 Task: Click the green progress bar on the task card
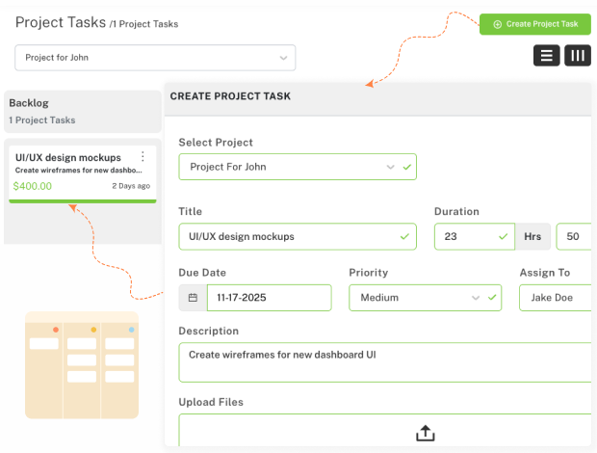[82, 200]
